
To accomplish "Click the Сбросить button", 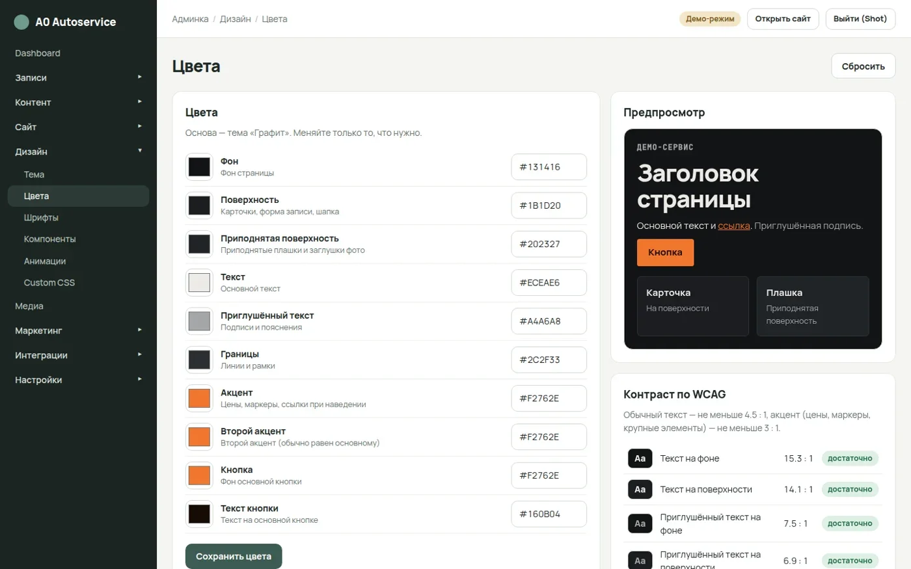I will coord(863,66).
